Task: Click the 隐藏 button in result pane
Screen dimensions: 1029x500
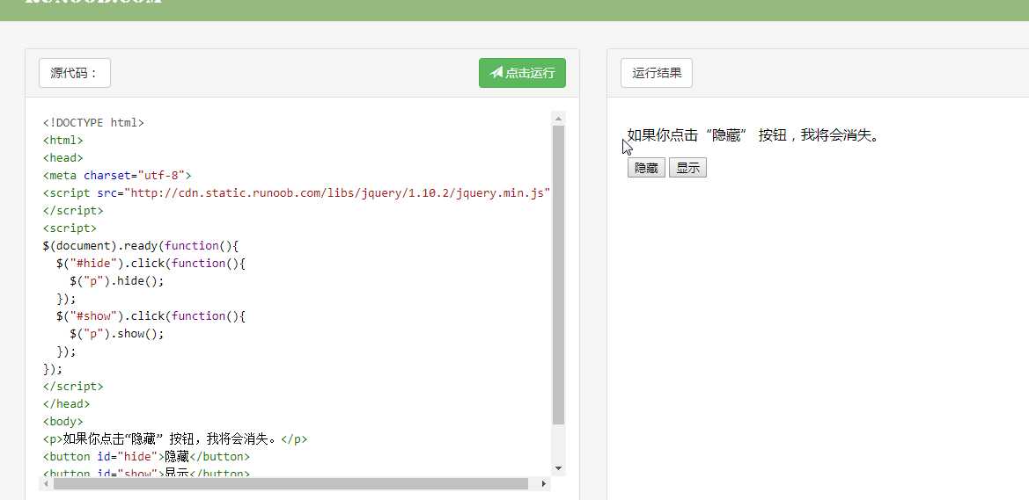Action: point(646,168)
